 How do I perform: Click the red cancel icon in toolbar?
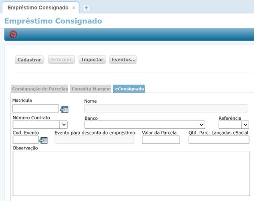[x=13, y=34]
